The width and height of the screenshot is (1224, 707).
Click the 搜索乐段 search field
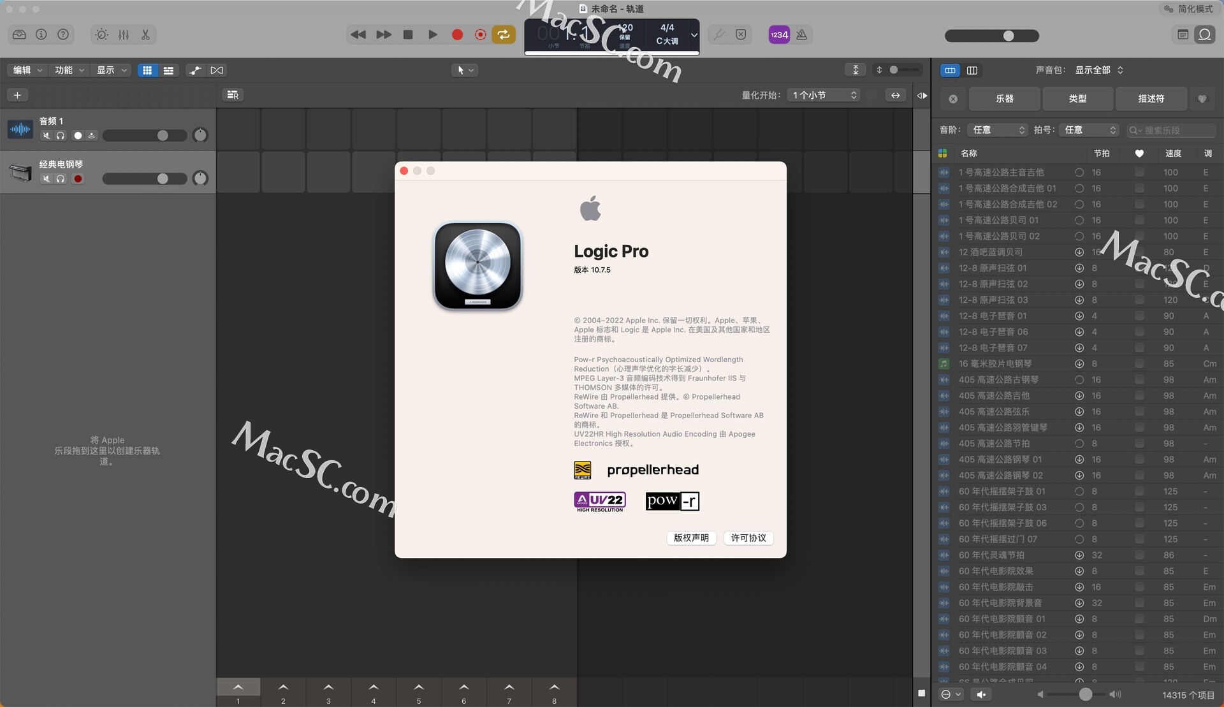[1172, 130]
